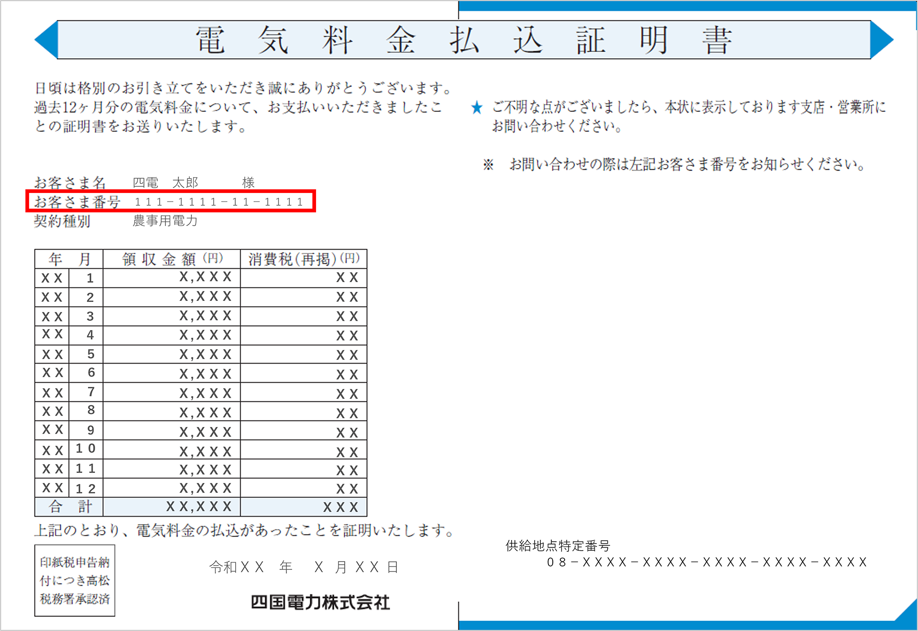This screenshot has width=918, height=631.
Task: Click the supply point number starting 08
Action: tap(707, 562)
